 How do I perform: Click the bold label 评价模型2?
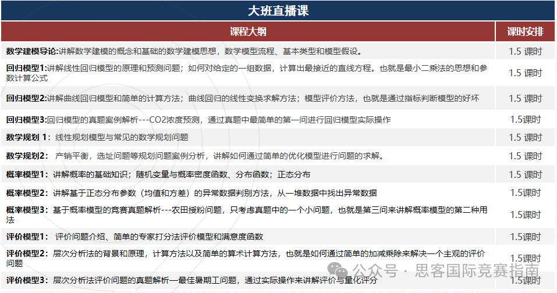tap(26, 253)
